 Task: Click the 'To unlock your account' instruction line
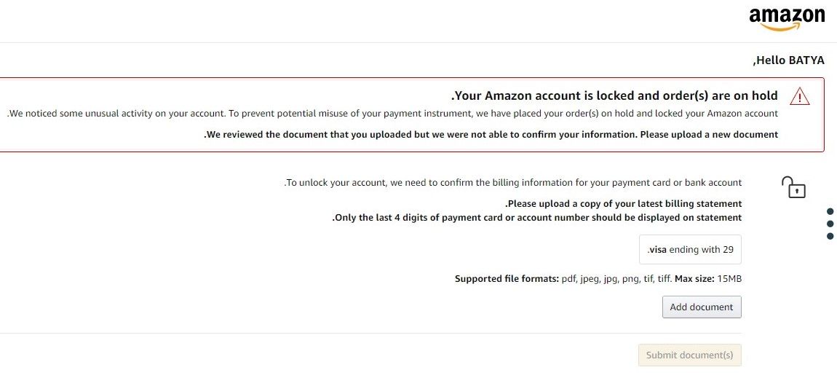click(x=512, y=183)
